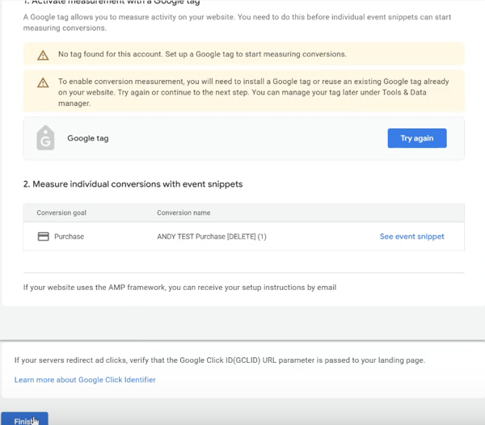This screenshot has width=485, height=425.
Task: Select the ANDY TEST Purchase conversion name
Action: coord(212,237)
